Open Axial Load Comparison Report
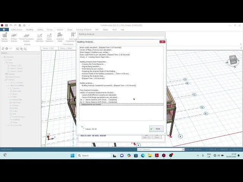The height and width of the screenshot is (182, 243). click(71, 37)
